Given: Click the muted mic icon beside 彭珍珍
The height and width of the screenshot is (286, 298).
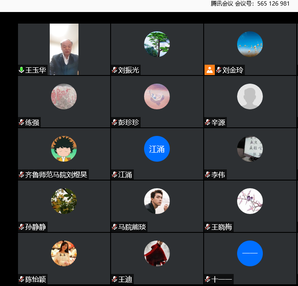Looking at the screenshot, I should click(114, 122).
